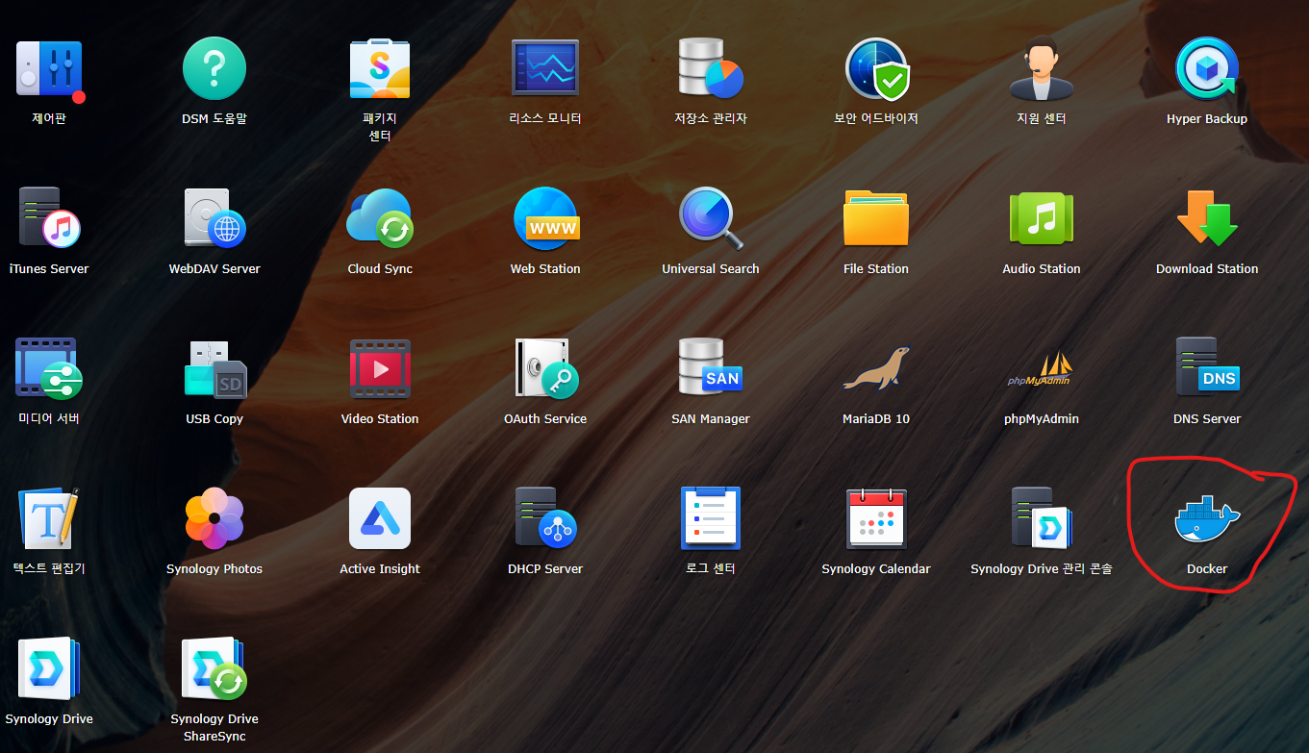Open DSM 도움말 help icon
This screenshot has height=753, width=1309.
(214, 69)
